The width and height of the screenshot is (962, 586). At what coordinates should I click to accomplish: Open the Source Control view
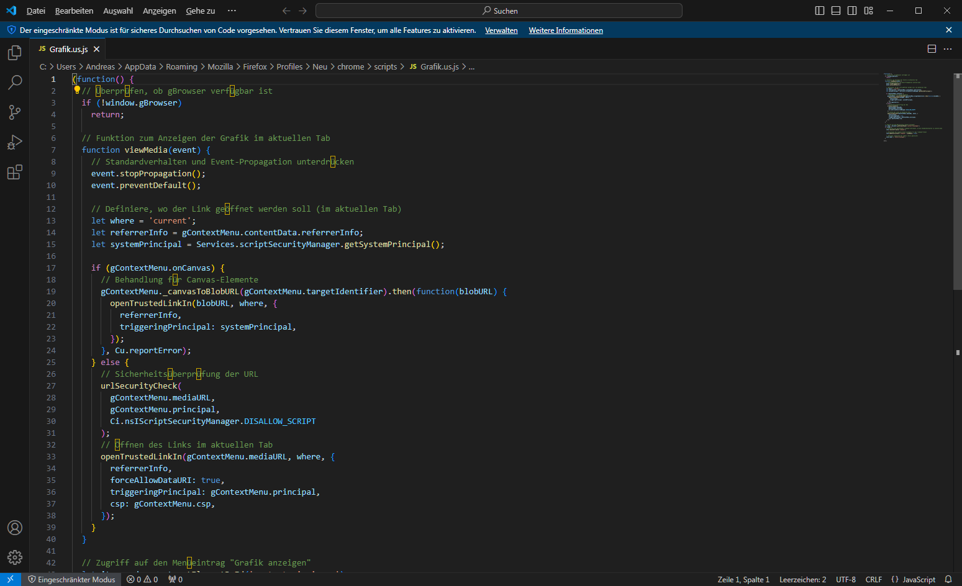(15, 112)
